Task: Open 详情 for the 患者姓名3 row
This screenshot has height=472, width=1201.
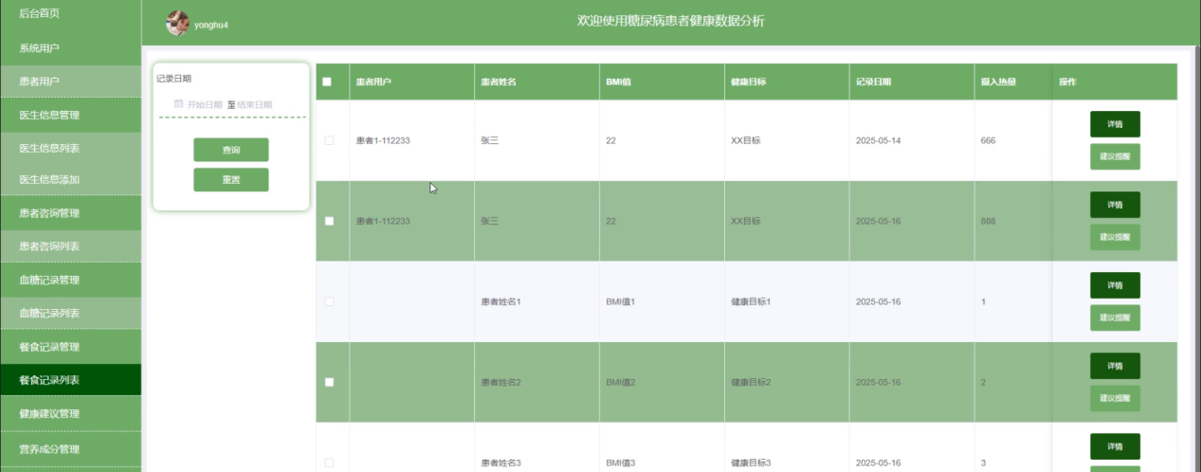Action: point(1115,446)
